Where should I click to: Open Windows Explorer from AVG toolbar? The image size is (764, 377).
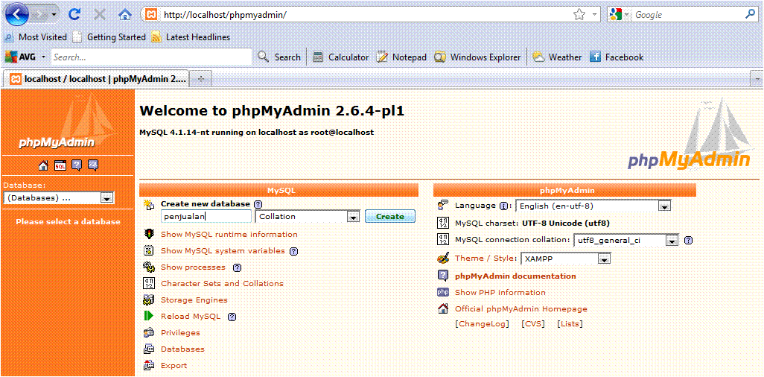(x=477, y=57)
